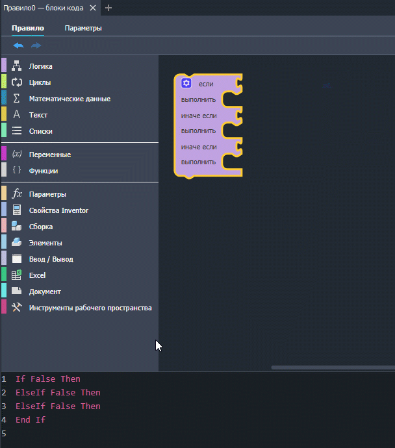The image size is (395, 448).
Task: Open the Логика category label
Action: coord(40,66)
